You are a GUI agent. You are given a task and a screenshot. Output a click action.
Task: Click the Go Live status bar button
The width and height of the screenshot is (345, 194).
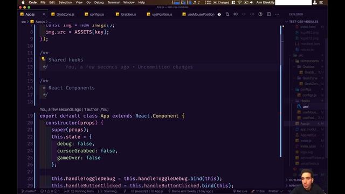(x=240, y=191)
